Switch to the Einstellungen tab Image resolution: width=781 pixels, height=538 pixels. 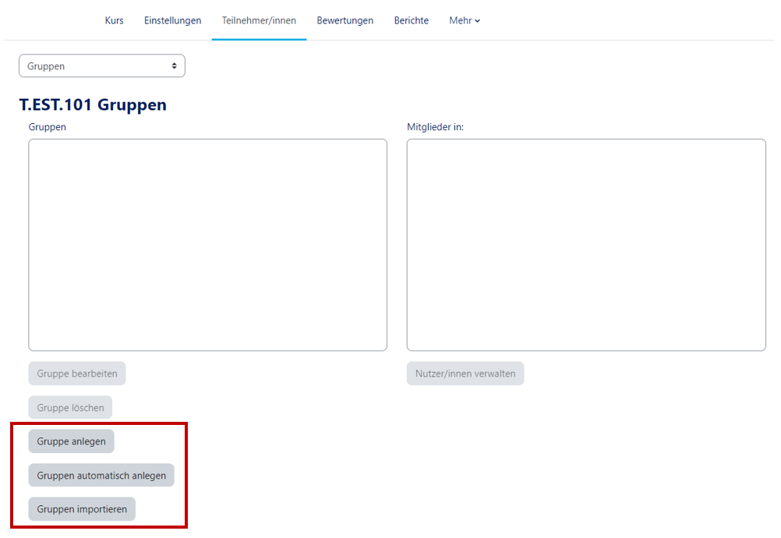(172, 20)
